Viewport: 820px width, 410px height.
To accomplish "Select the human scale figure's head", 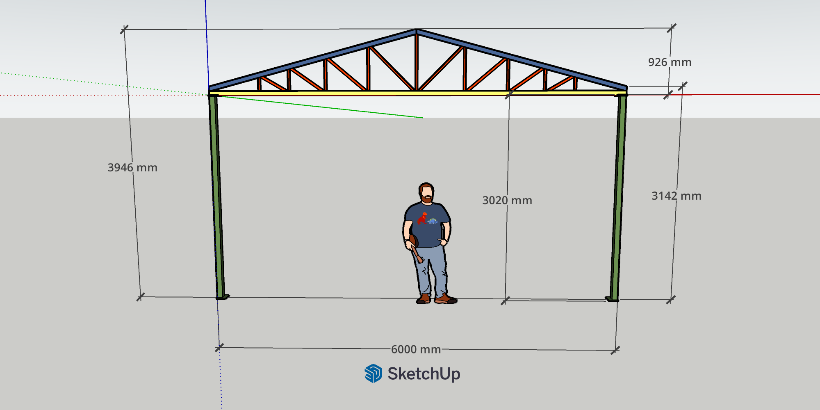I will (426, 192).
